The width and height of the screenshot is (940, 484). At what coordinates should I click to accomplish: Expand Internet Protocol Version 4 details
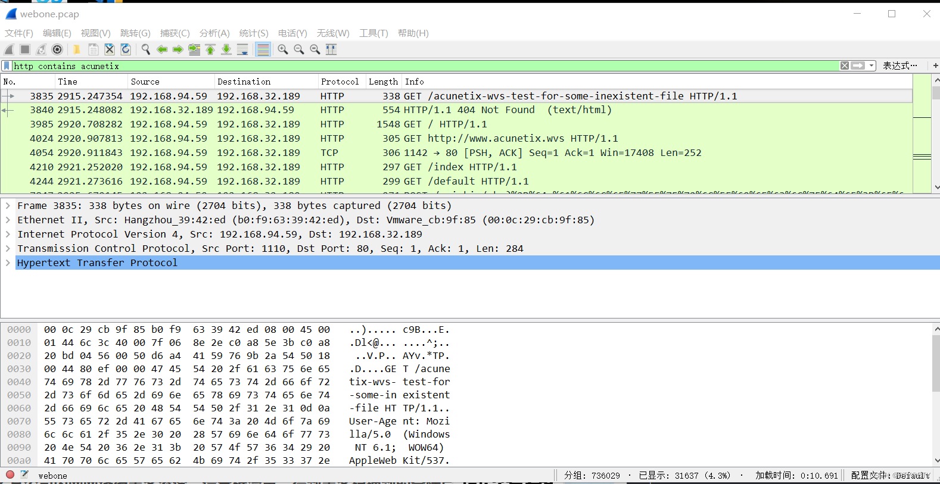pyautogui.click(x=8, y=234)
